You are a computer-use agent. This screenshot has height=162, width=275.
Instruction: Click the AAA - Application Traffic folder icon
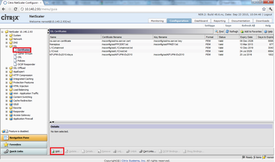click(11, 93)
